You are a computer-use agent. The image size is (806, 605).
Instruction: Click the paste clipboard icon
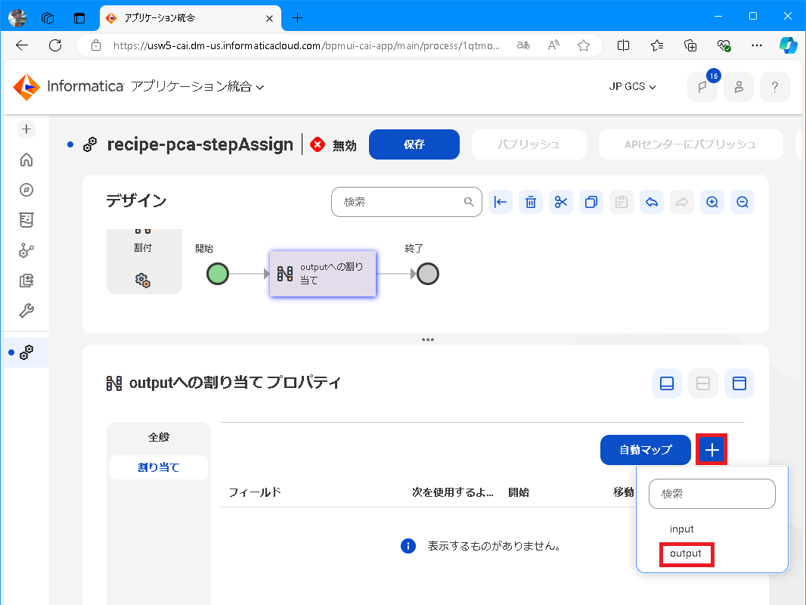tap(622, 202)
